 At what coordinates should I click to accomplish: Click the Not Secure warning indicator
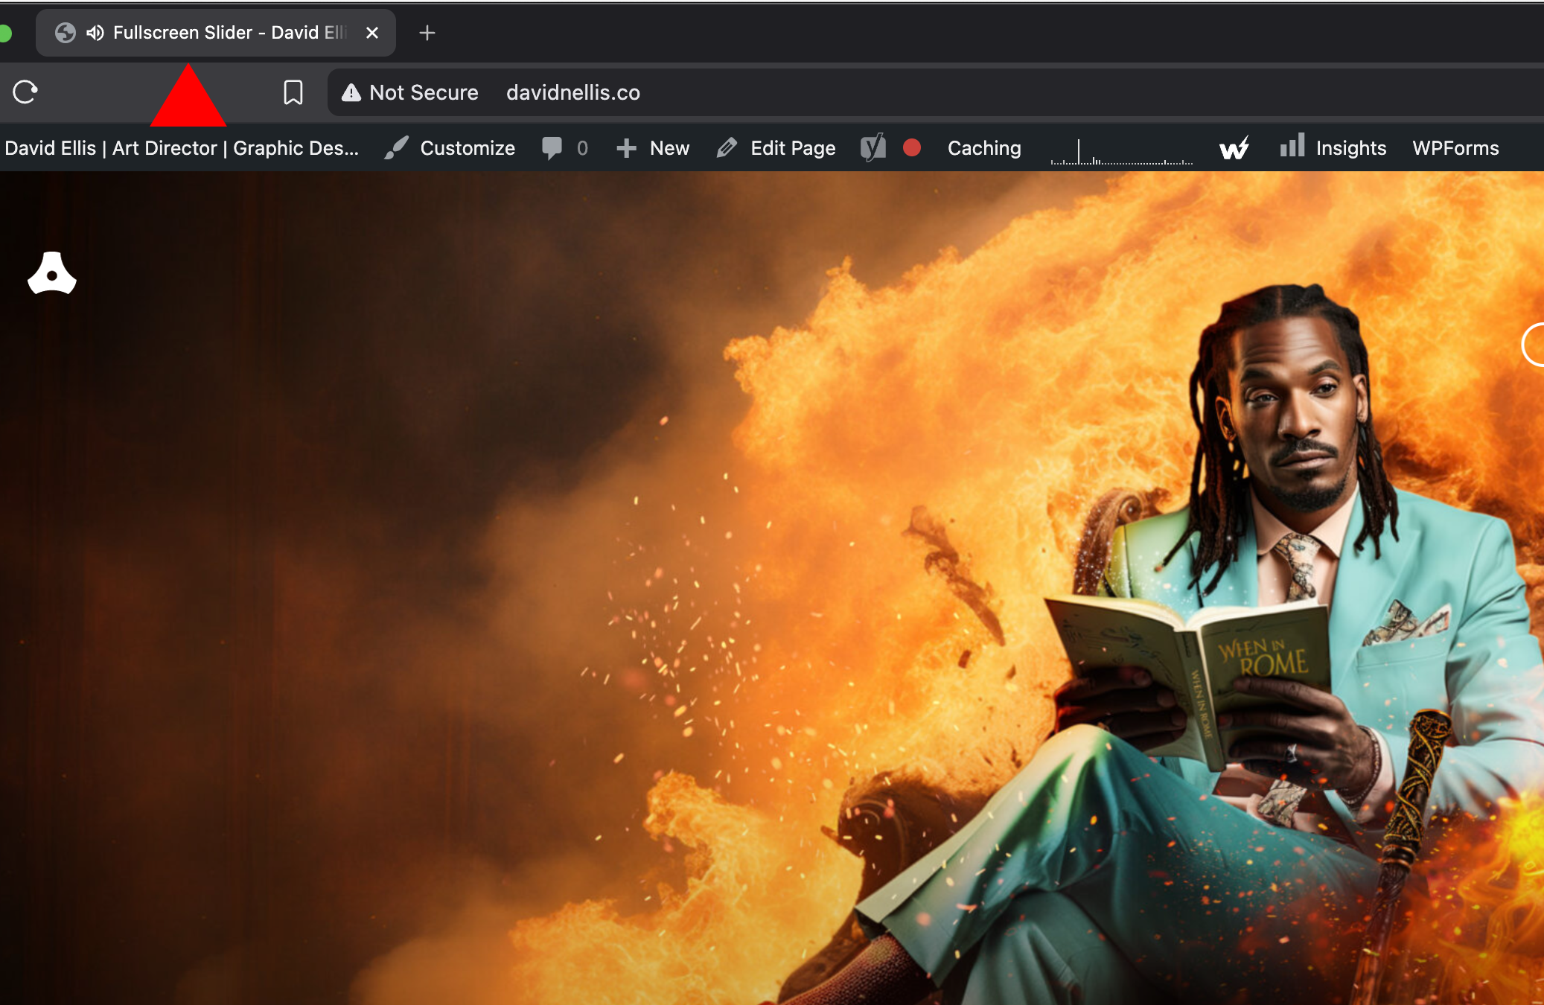tap(410, 92)
